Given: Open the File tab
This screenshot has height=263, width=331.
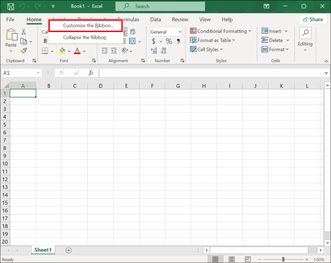Looking at the screenshot, I should (x=10, y=19).
